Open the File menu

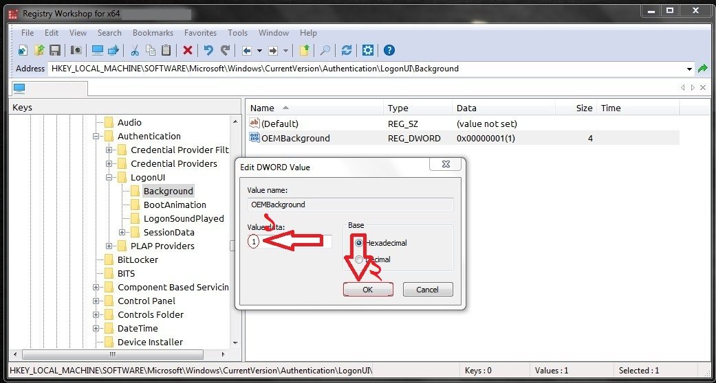click(28, 33)
